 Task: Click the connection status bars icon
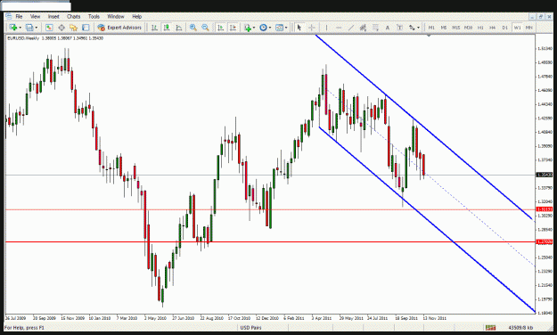click(x=490, y=328)
